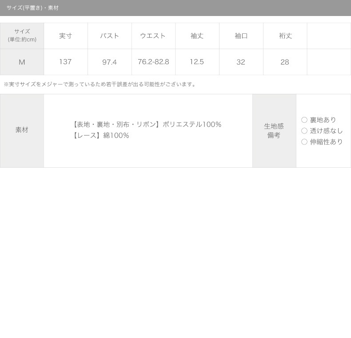Click the 【レース】綿100% material line

tap(101, 135)
